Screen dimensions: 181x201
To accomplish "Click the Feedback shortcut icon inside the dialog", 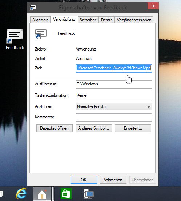I will [41, 34].
